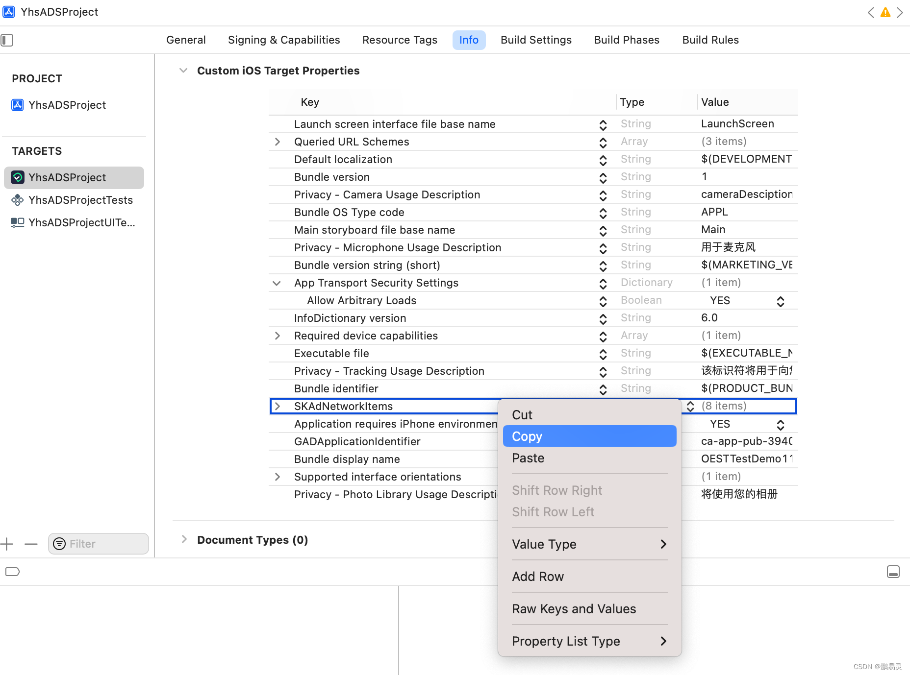Open key stepper for Bundle OS Type code
Viewport: 910px width, 675px height.
click(603, 213)
